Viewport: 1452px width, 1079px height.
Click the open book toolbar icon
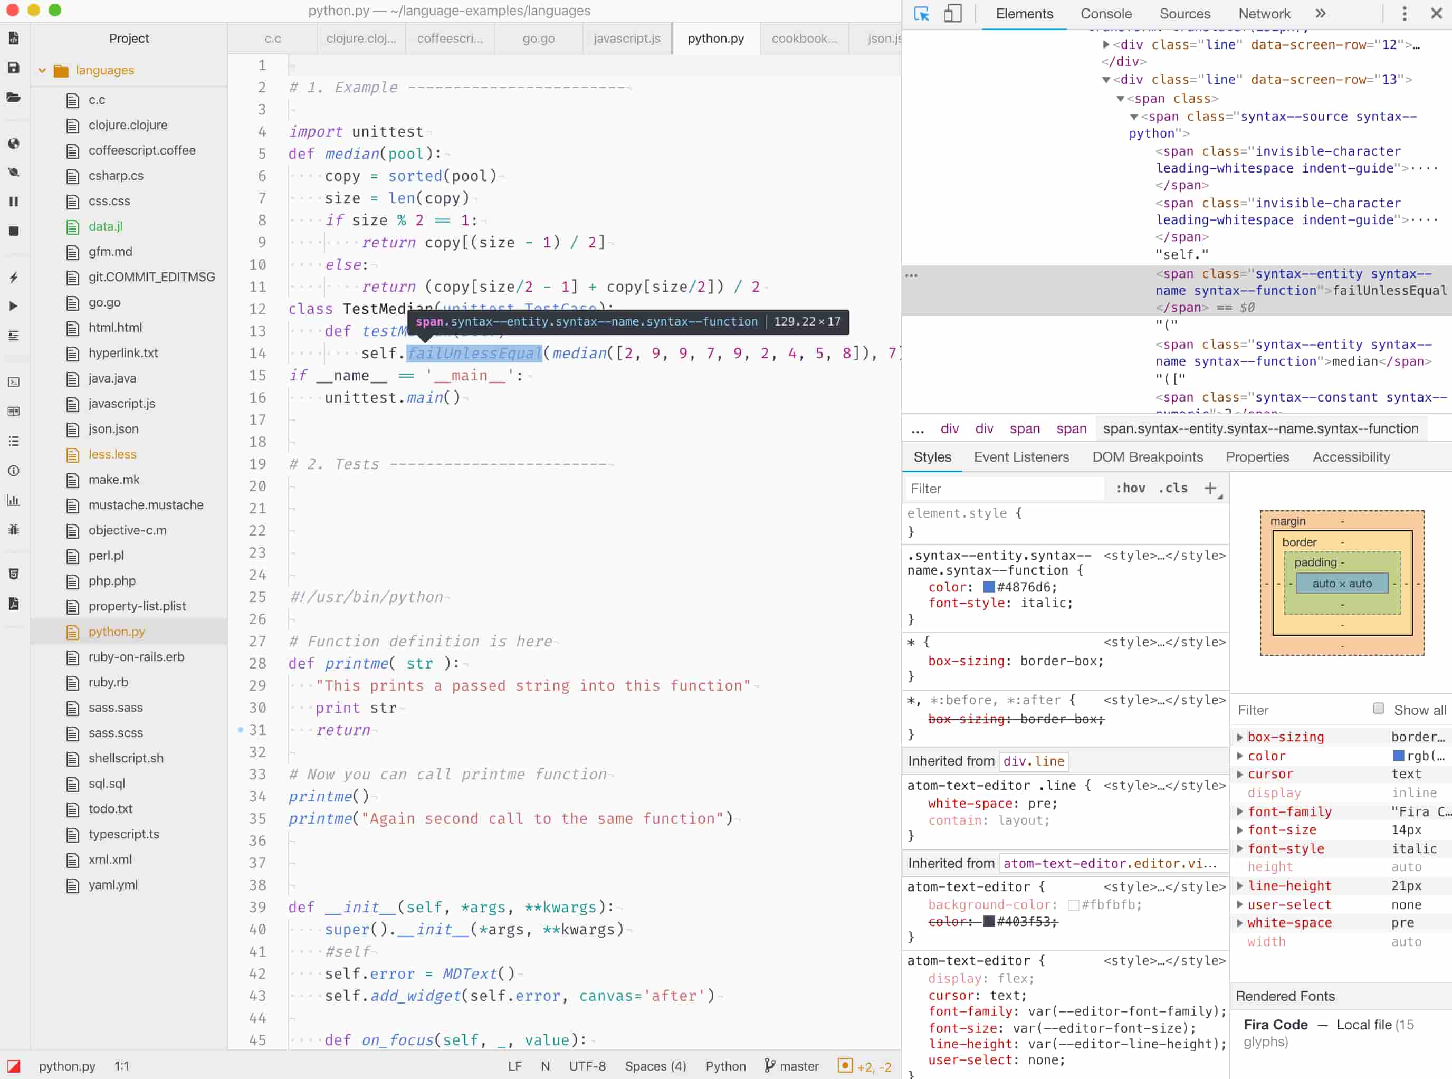(x=13, y=412)
